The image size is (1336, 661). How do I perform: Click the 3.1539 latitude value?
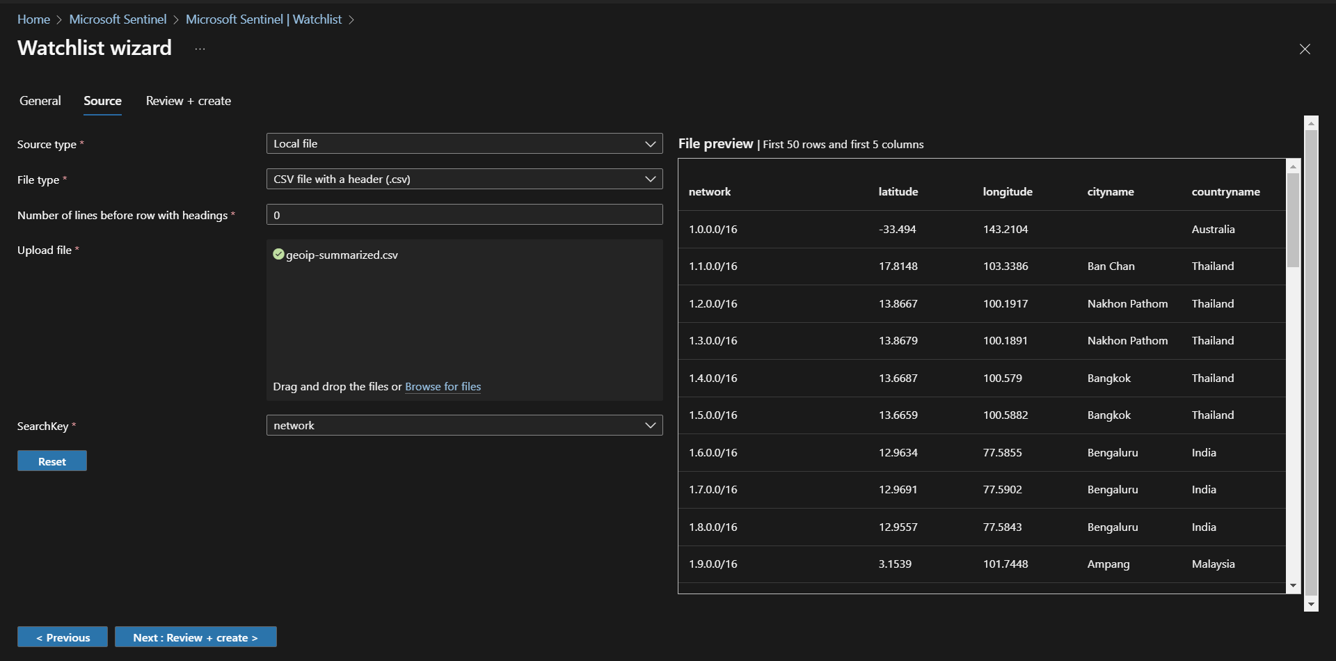(x=895, y=564)
